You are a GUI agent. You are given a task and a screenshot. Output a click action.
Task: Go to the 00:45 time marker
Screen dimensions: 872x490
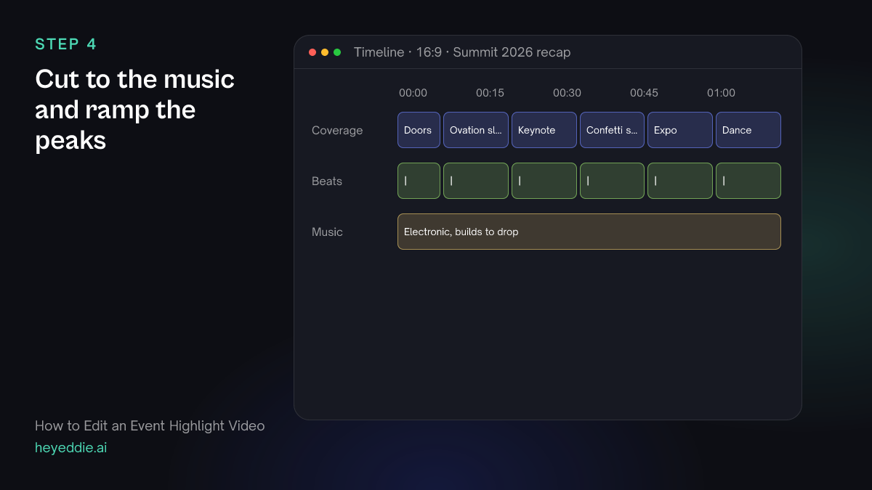pos(644,93)
